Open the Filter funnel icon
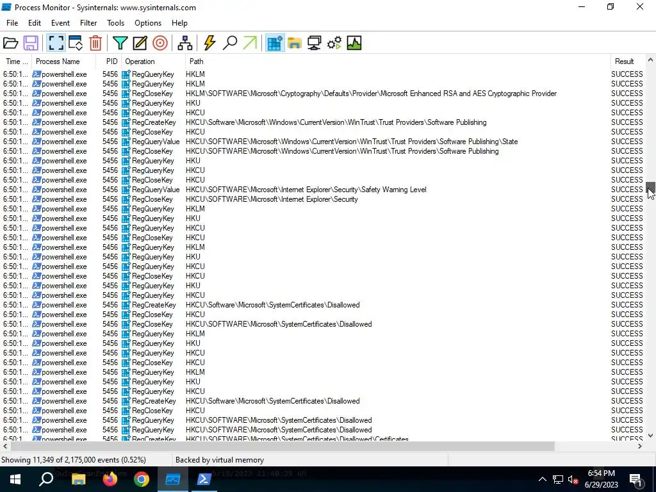This screenshot has height=492, width=656. (120, 43)
